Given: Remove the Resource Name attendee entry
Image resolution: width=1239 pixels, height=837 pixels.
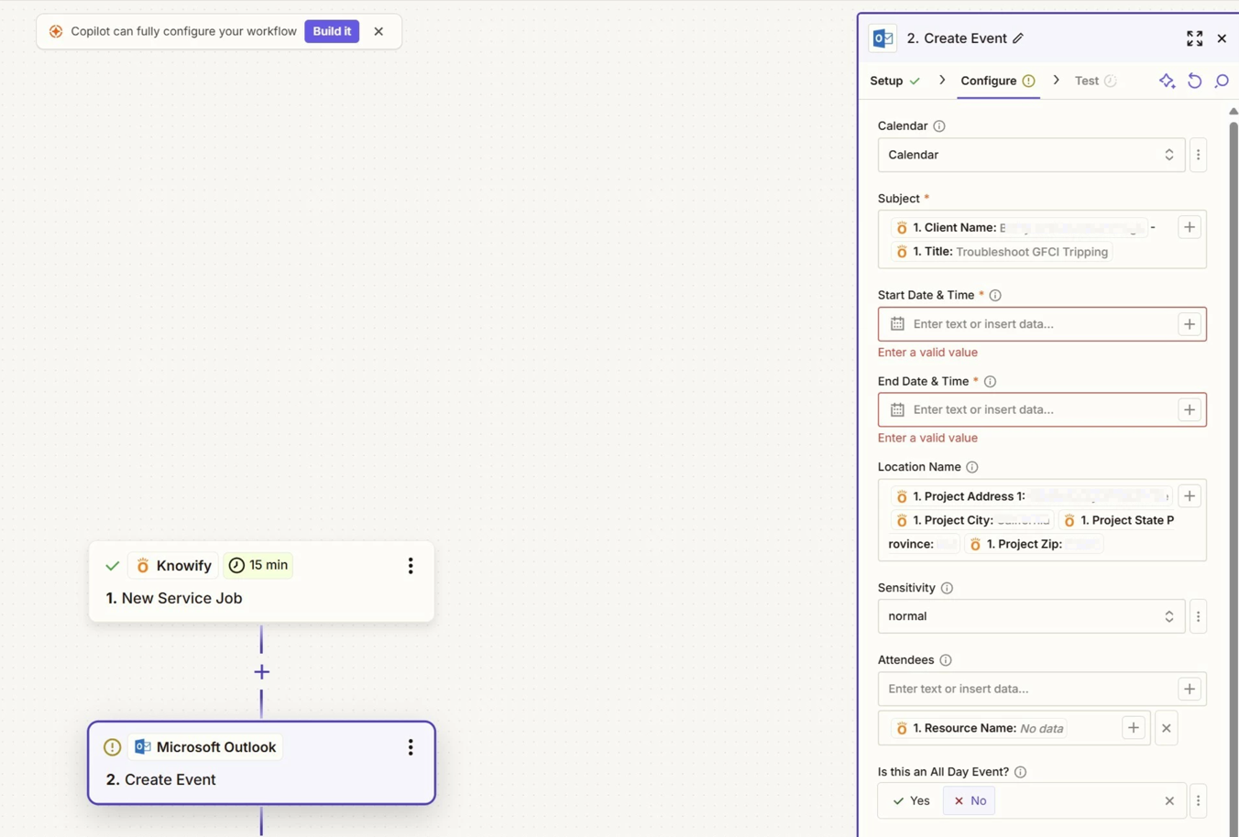Looking at the screenshot, I should coord(1166,728).
